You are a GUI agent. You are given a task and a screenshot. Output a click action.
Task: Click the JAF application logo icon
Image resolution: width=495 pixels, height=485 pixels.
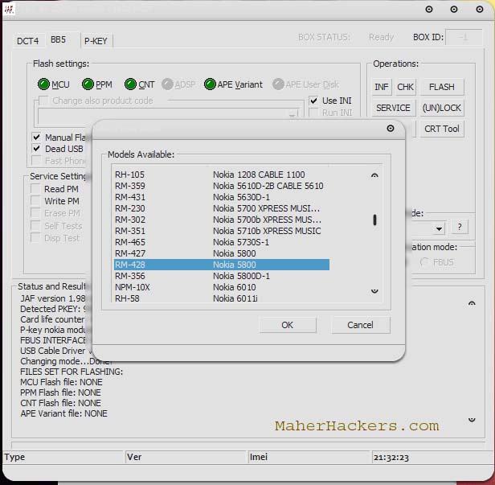(9, 10)
